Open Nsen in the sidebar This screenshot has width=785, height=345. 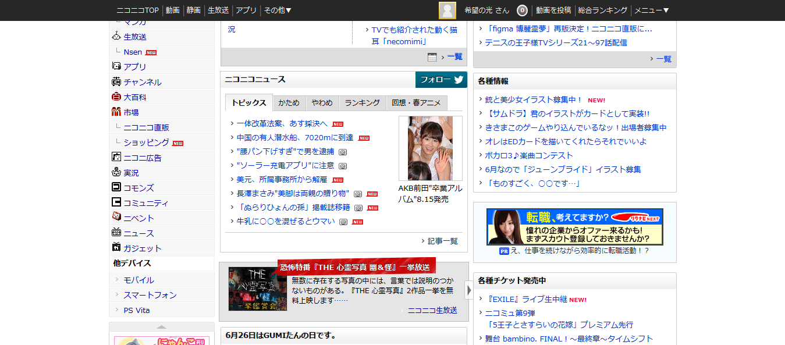coord(133,52)
